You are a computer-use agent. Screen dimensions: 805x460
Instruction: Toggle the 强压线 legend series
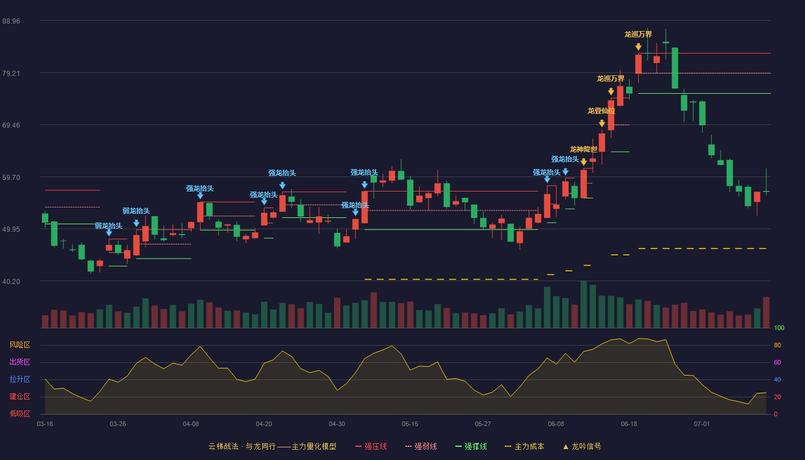(371, 446)
